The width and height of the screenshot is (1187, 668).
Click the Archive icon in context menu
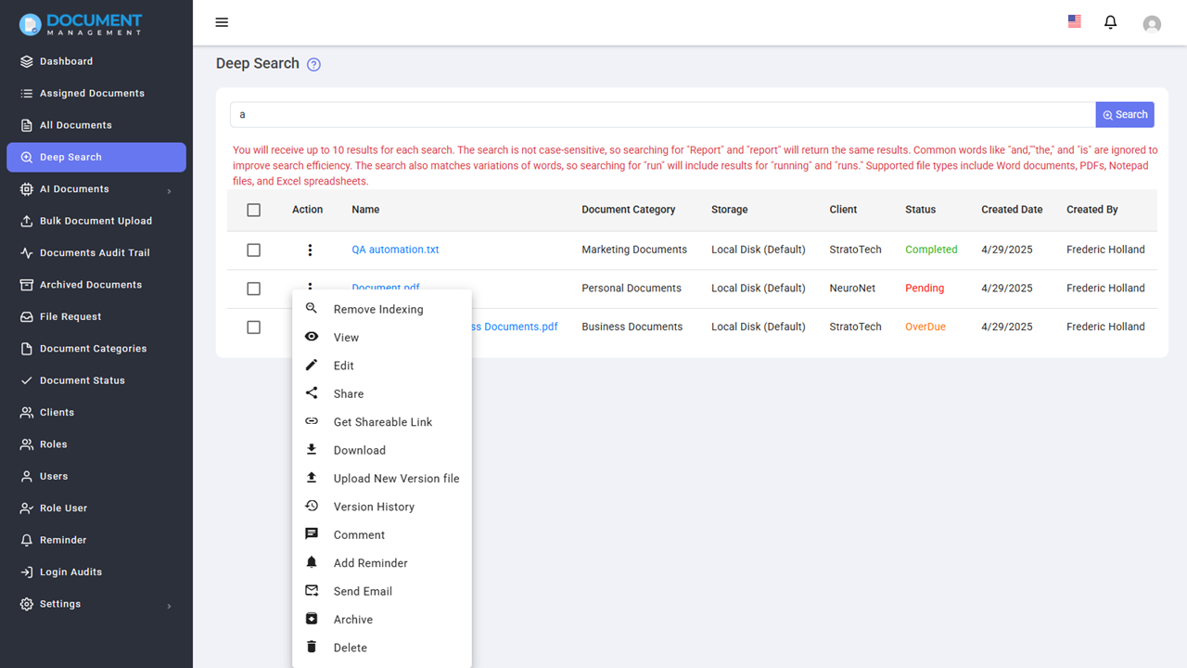pos(312,619)
